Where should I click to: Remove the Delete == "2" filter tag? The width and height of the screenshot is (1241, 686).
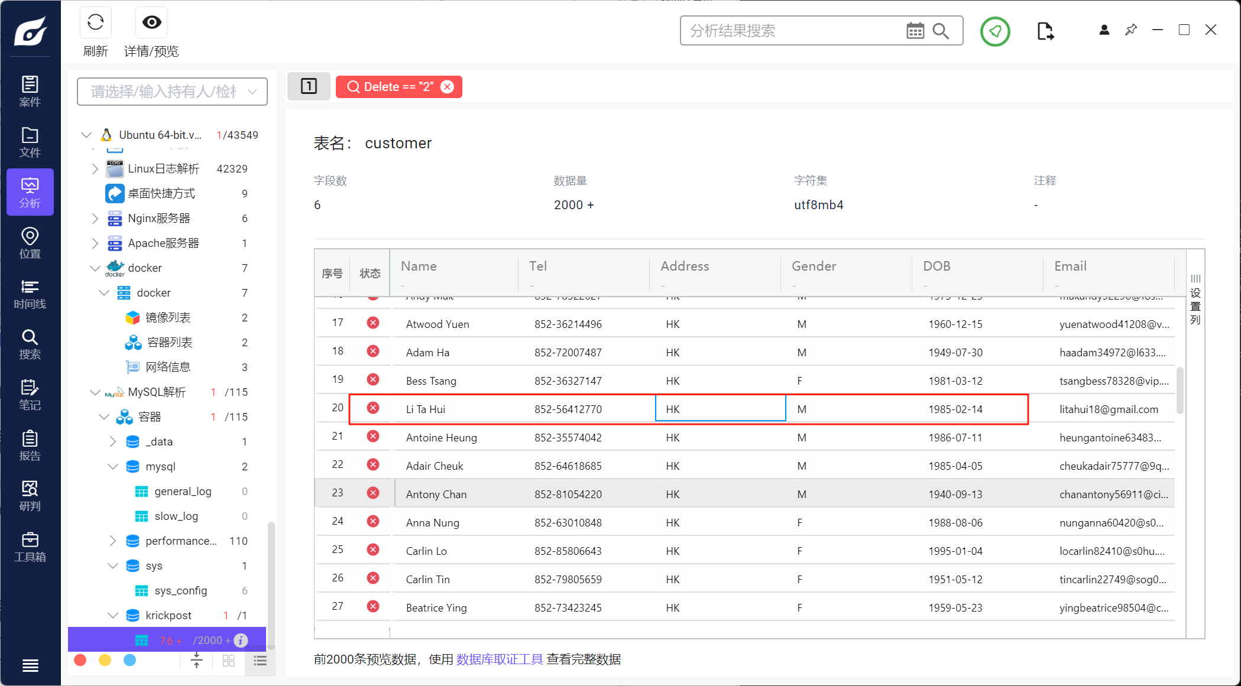click(x=448, y=87)
